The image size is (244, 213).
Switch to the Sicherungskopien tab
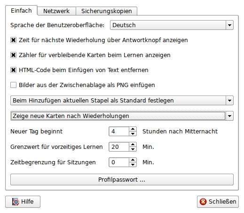click(x=107, y=11)
